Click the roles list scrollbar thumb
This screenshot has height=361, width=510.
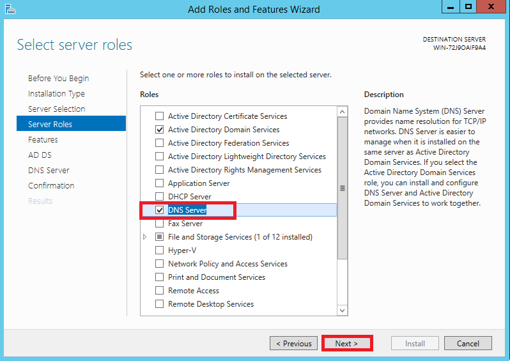click(x=342, y=188)
